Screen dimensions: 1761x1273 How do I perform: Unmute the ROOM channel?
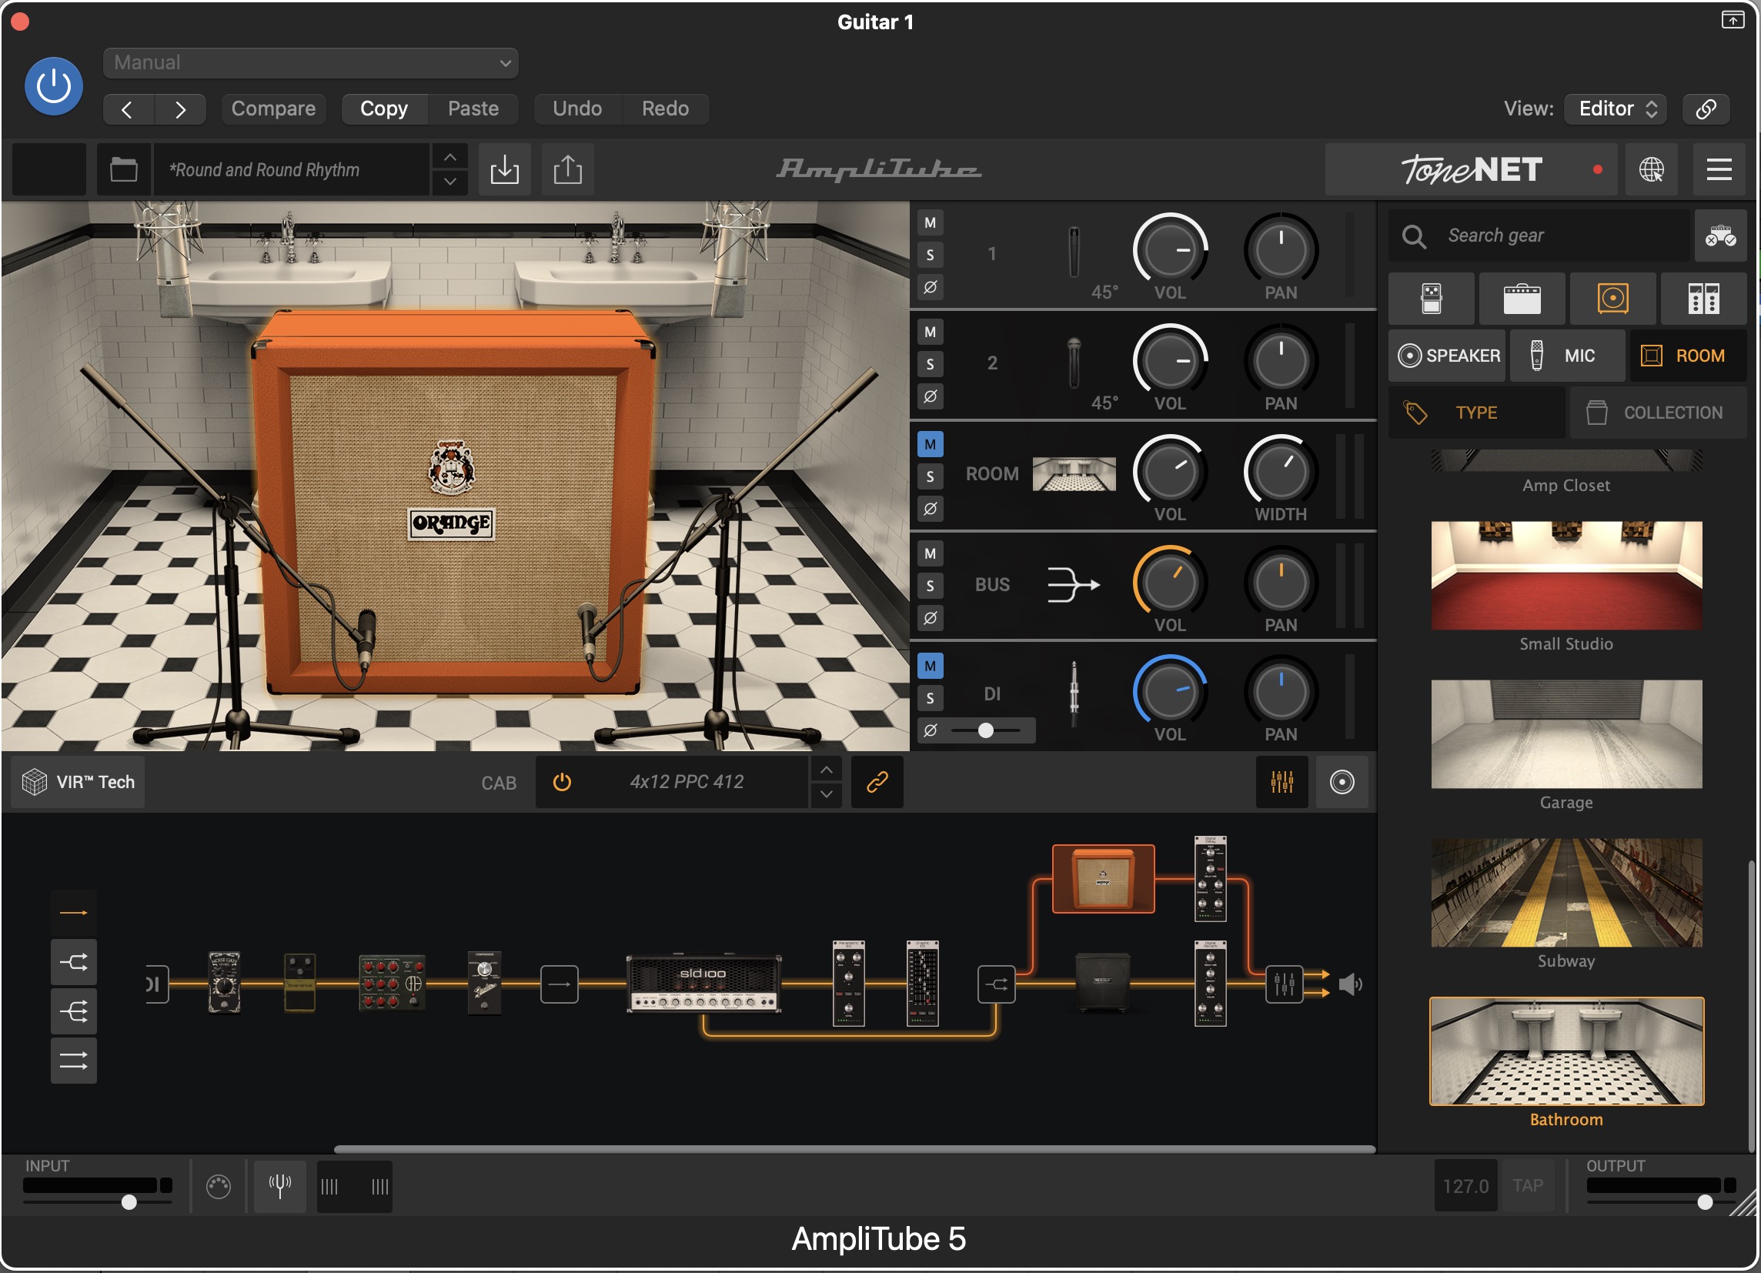(931, 444)
